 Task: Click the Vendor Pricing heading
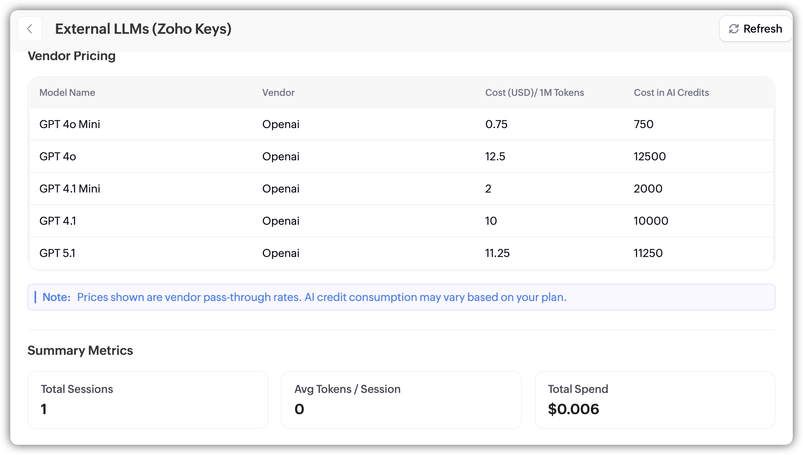tap(71, 56)
